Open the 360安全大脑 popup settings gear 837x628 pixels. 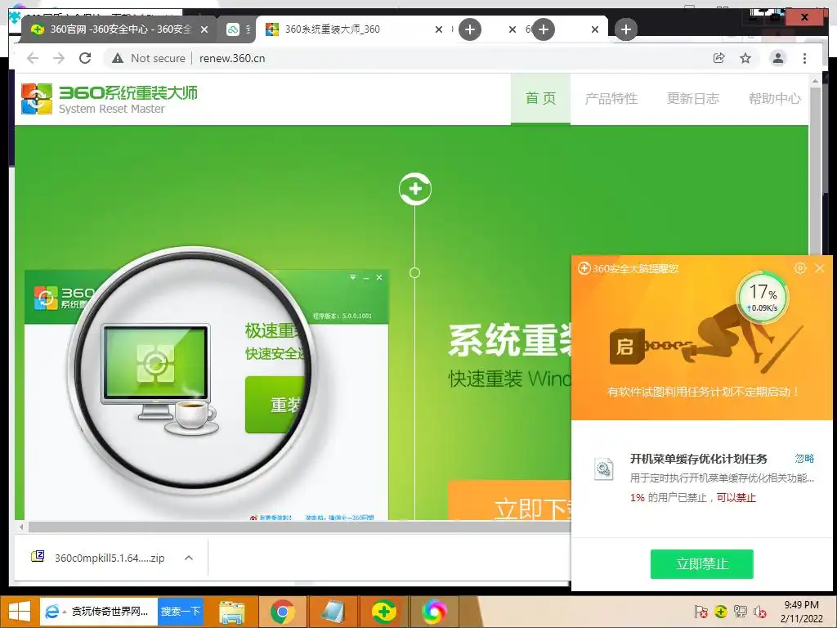coord(799,268)
